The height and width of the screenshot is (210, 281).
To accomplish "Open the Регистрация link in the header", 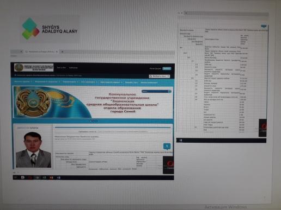I will click(155, 68).
